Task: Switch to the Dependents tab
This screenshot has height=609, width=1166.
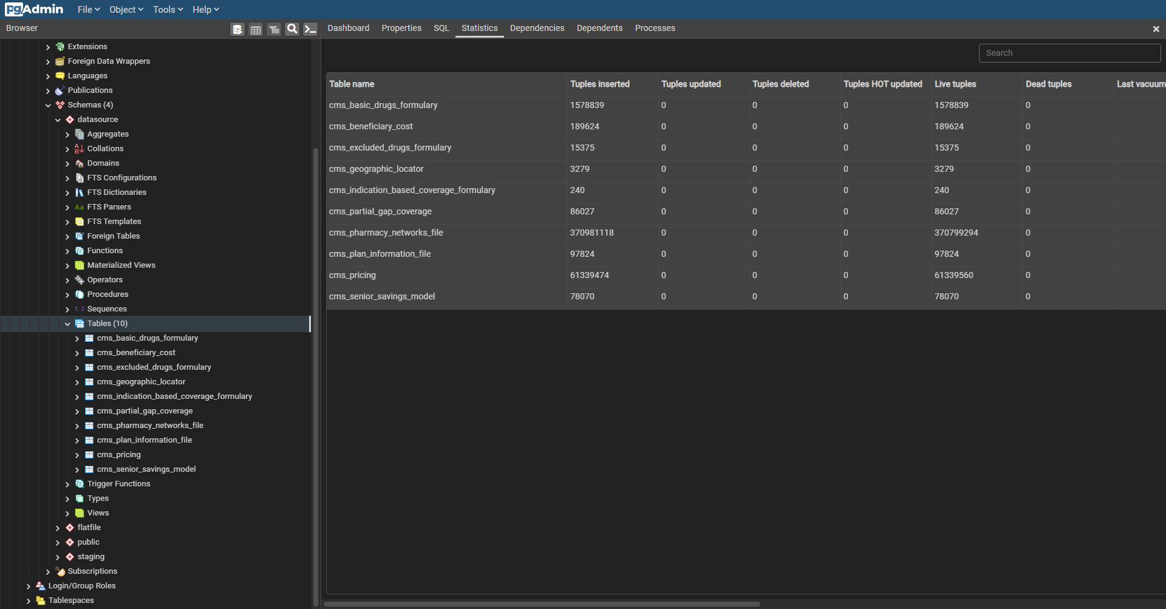Action: coord(600,28)
